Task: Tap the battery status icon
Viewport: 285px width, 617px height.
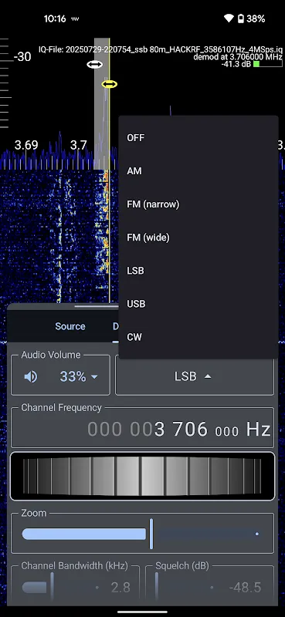Action: [240, 19]
